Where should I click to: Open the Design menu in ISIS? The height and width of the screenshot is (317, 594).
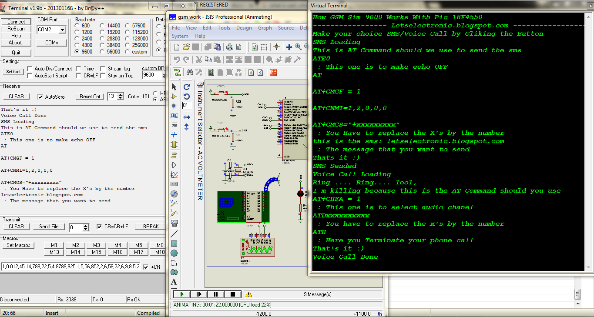coord(244,27)
